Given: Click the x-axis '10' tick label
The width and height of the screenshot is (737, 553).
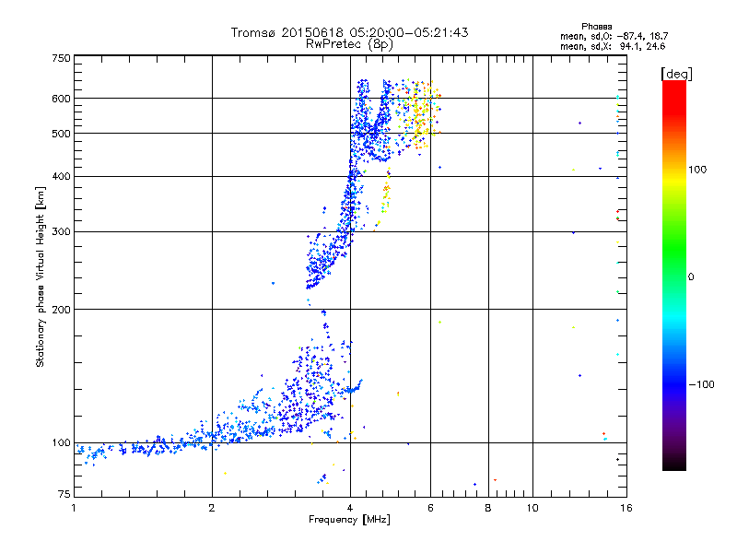Looking at the screenshot, I should click(x=532, y=508).
